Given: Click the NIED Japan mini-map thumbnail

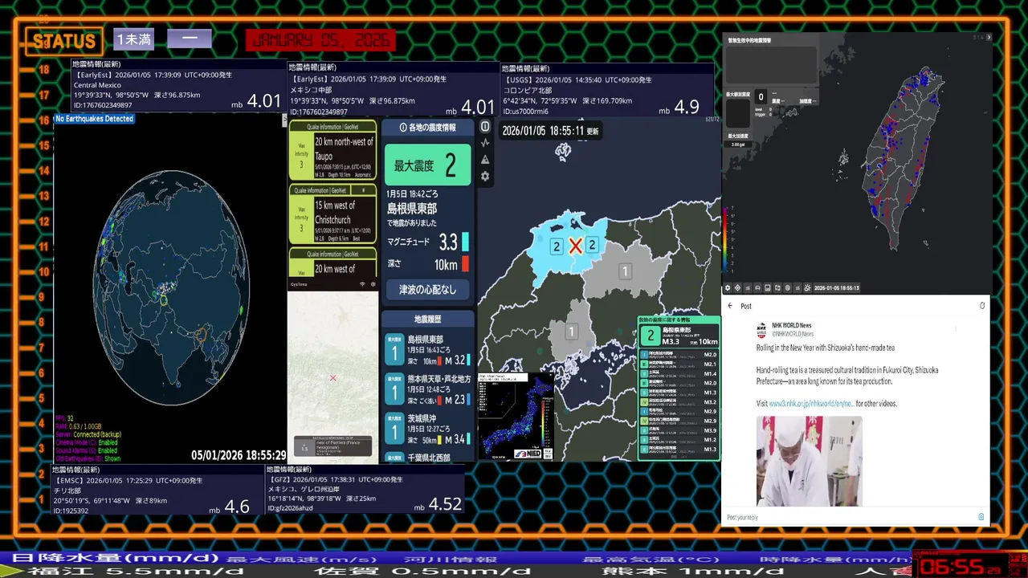Looking at the screenshot, I should point(515,416).
